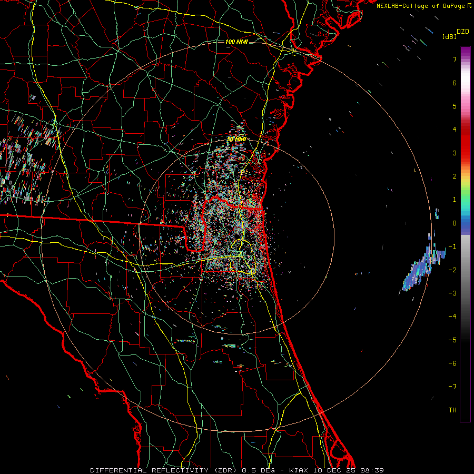This screenshot has width=474, height=474.
Task: Select the -7 value on the scale
Action: (x=452, y=387)
